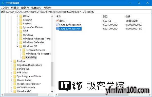Click the PeerDist folder icon
This screenshot has height=97, width=152.
[21, 20]
